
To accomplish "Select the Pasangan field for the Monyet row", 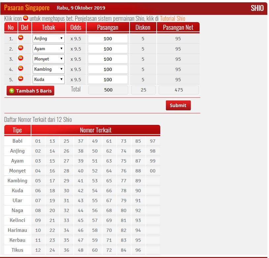I will 108,59.
